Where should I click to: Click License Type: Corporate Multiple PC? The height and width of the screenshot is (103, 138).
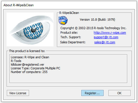click(x=36, y=68)
